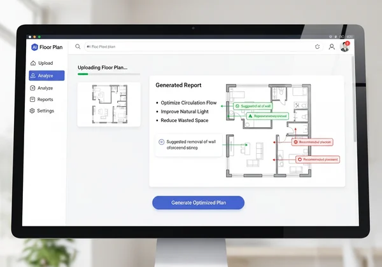Click 'Optimize Circulation Flow' bullet
The image size is (382, 267).
(x=188, y=103)
